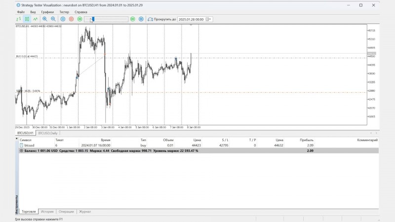The height and width of the screenshot is (222, 395).
Task: Speed up the visualization with green forward button
Action: coord(133,19)
